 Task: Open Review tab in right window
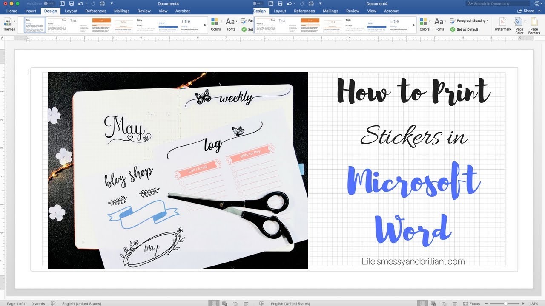353,11
